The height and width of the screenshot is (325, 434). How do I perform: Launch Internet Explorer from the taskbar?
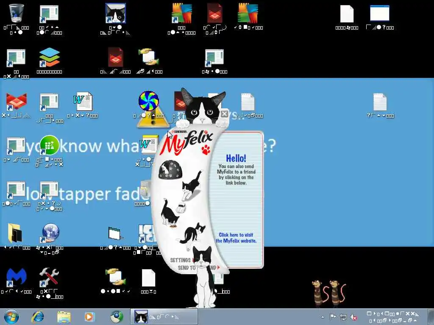(38, 317)
